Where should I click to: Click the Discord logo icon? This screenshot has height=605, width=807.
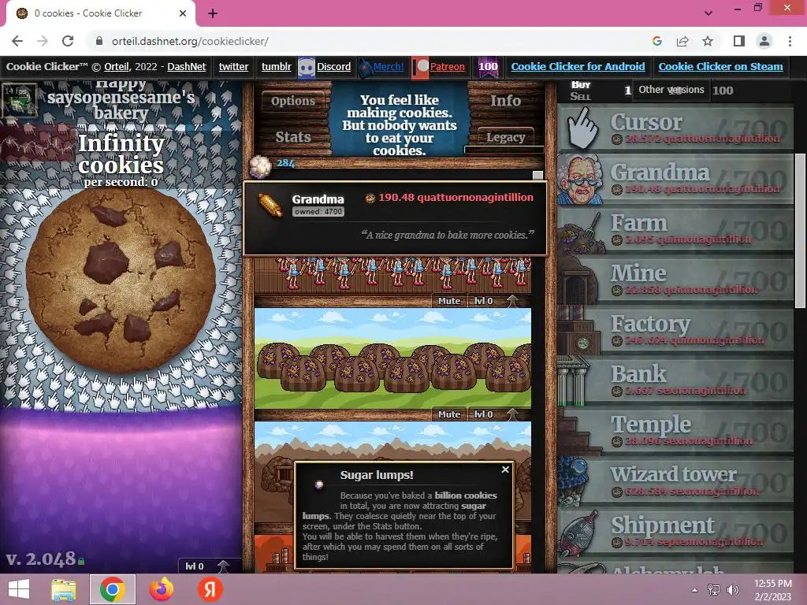point(307,67)
